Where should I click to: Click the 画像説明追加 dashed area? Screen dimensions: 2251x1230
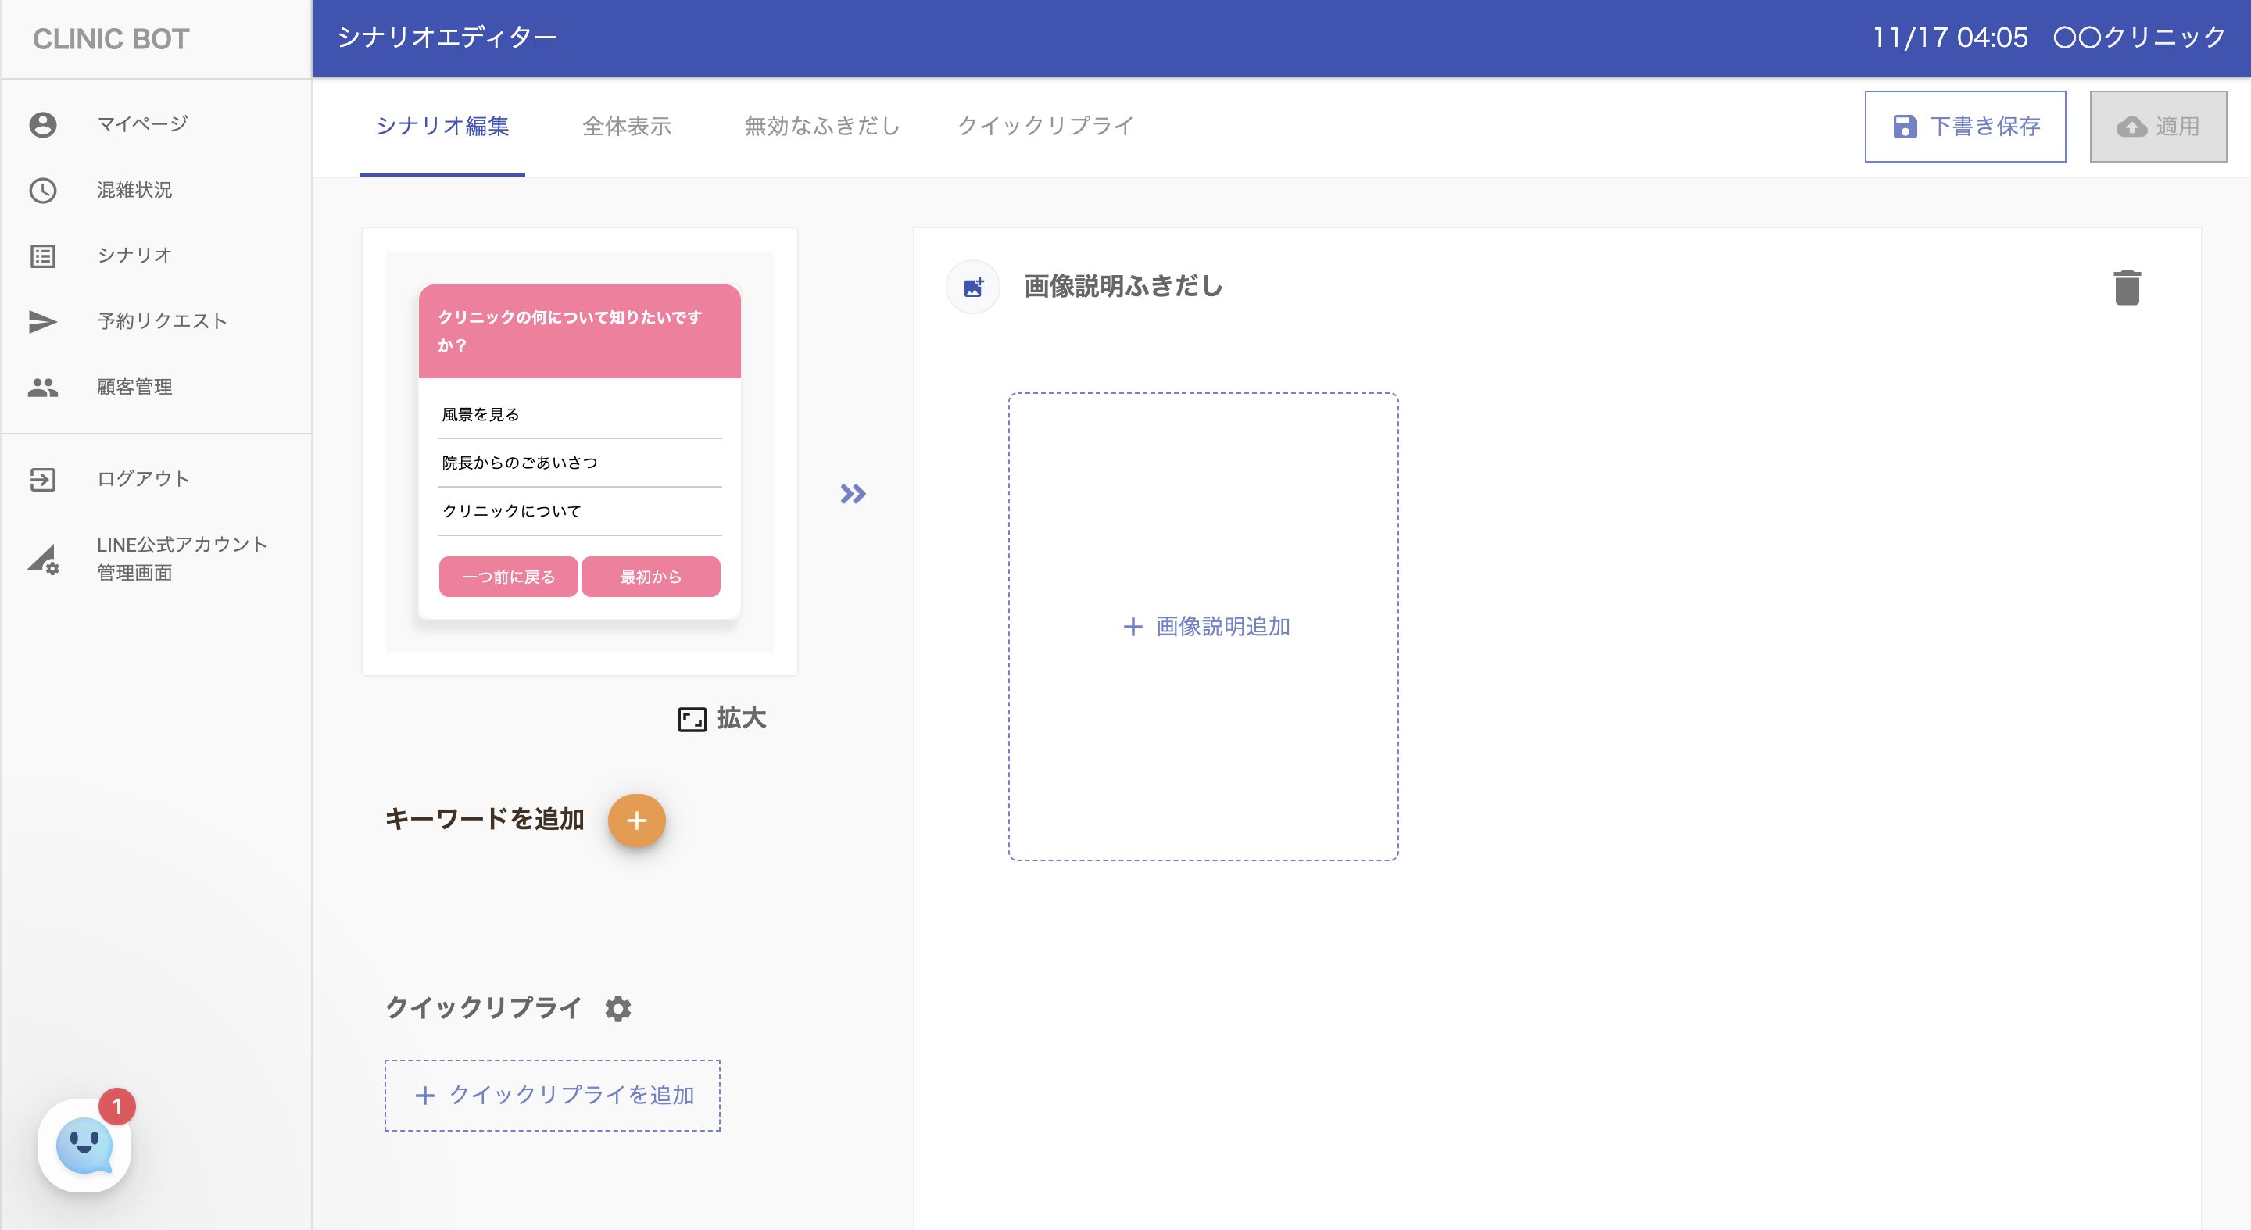1204,627
